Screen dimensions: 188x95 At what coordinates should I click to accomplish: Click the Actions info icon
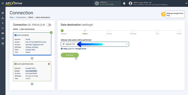coord(97,3)
